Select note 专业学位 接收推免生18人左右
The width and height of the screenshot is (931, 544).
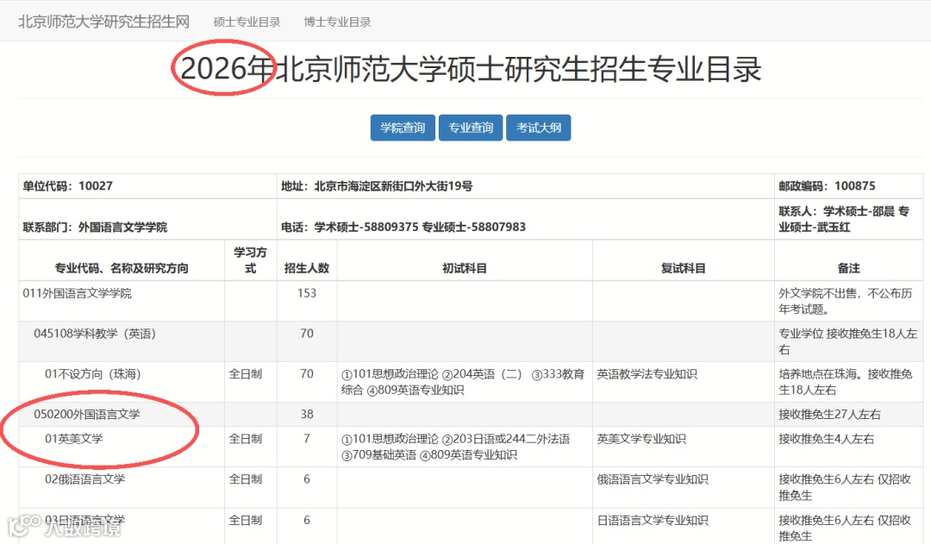[848, 341]
